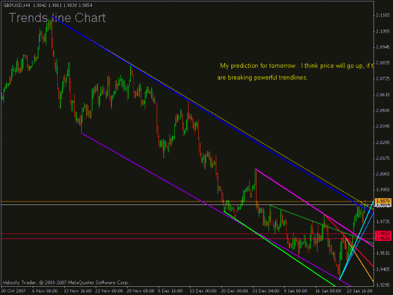
Task: Click the '21 Nov 00:00' time label
Action: pos(109,291)
